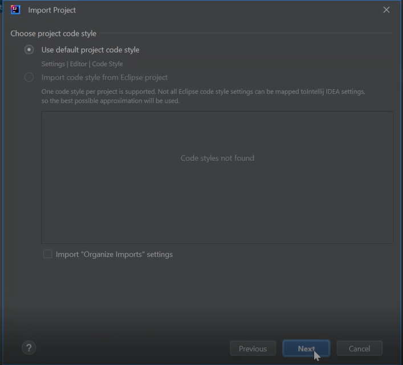Click the Choose project code style heading

point(53,34)
